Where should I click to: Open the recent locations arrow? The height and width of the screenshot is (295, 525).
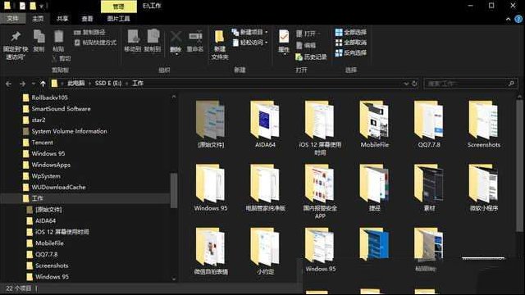point(33,84)
